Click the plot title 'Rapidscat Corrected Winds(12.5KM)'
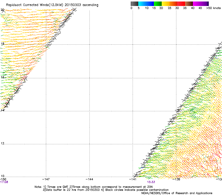Viewport: 222px width, 195px height. (x=34, y=5)
